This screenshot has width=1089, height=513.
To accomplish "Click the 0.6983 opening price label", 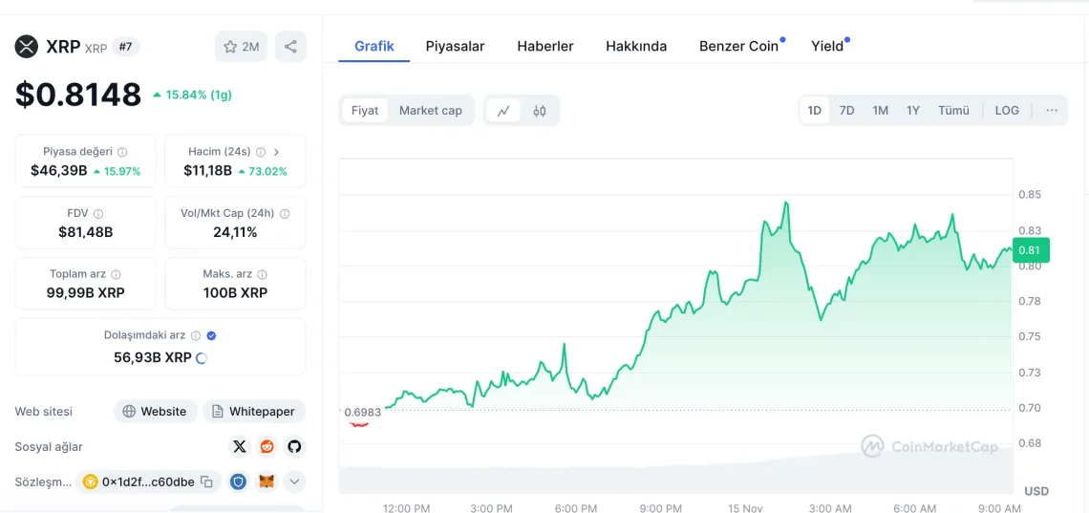I will (363, 412).
